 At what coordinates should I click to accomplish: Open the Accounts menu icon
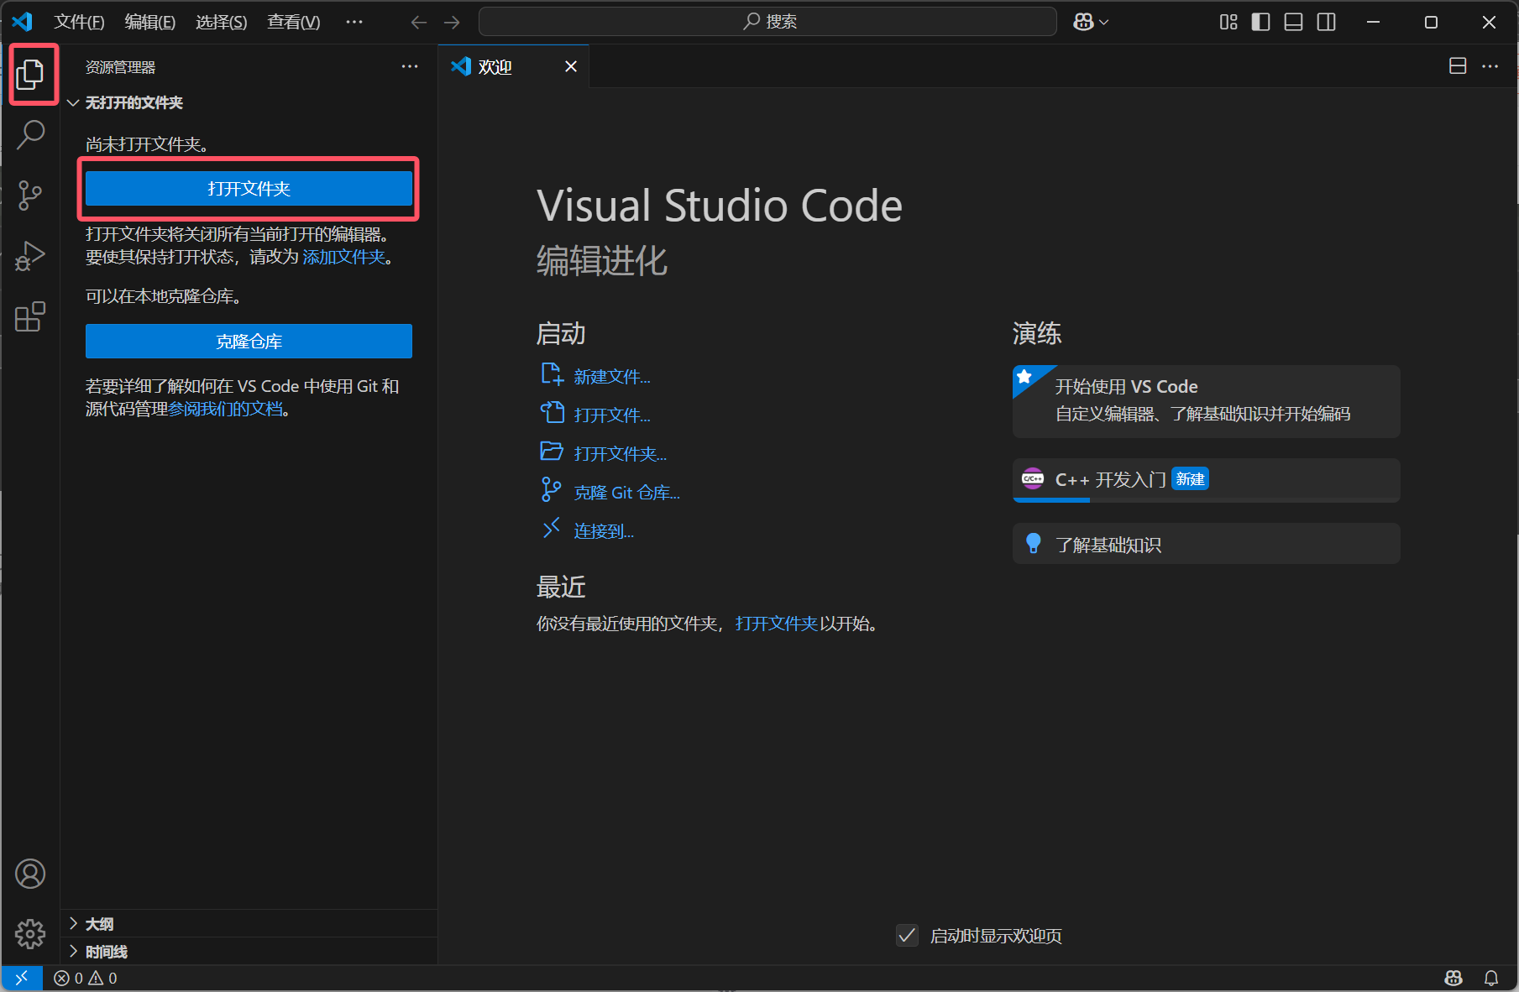(x=30, y=874)
